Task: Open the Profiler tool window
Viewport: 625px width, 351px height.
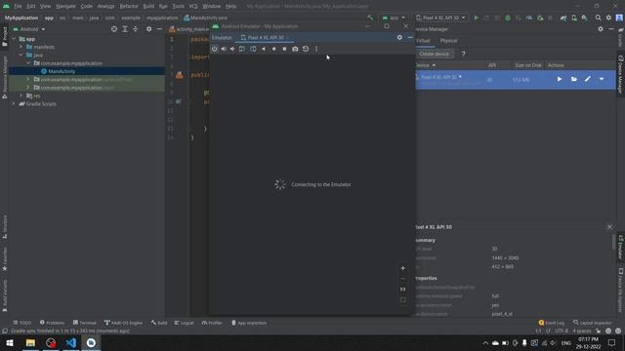Action: (212, 323)
